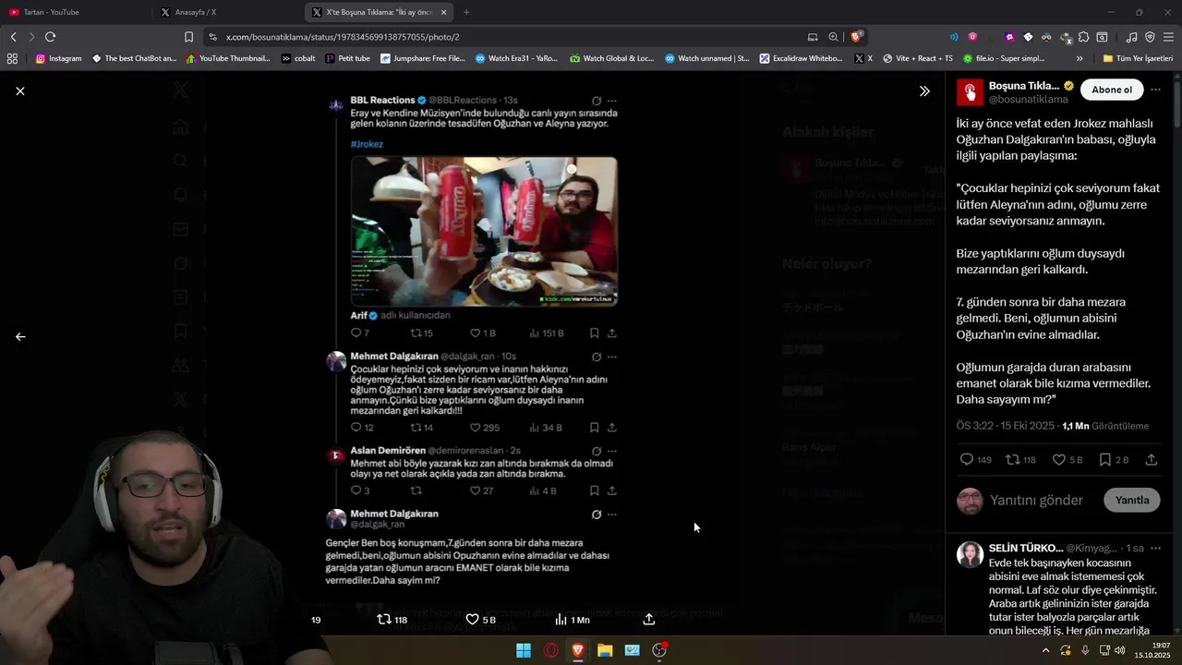This screenshot has width=1182, height=665.
Task: Collapse the side panel with the double-chevron
Action: coord(924,91)
